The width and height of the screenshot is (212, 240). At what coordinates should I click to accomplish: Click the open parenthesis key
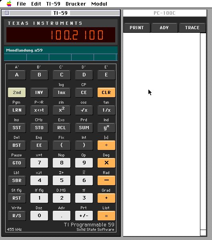pos(62,145)
